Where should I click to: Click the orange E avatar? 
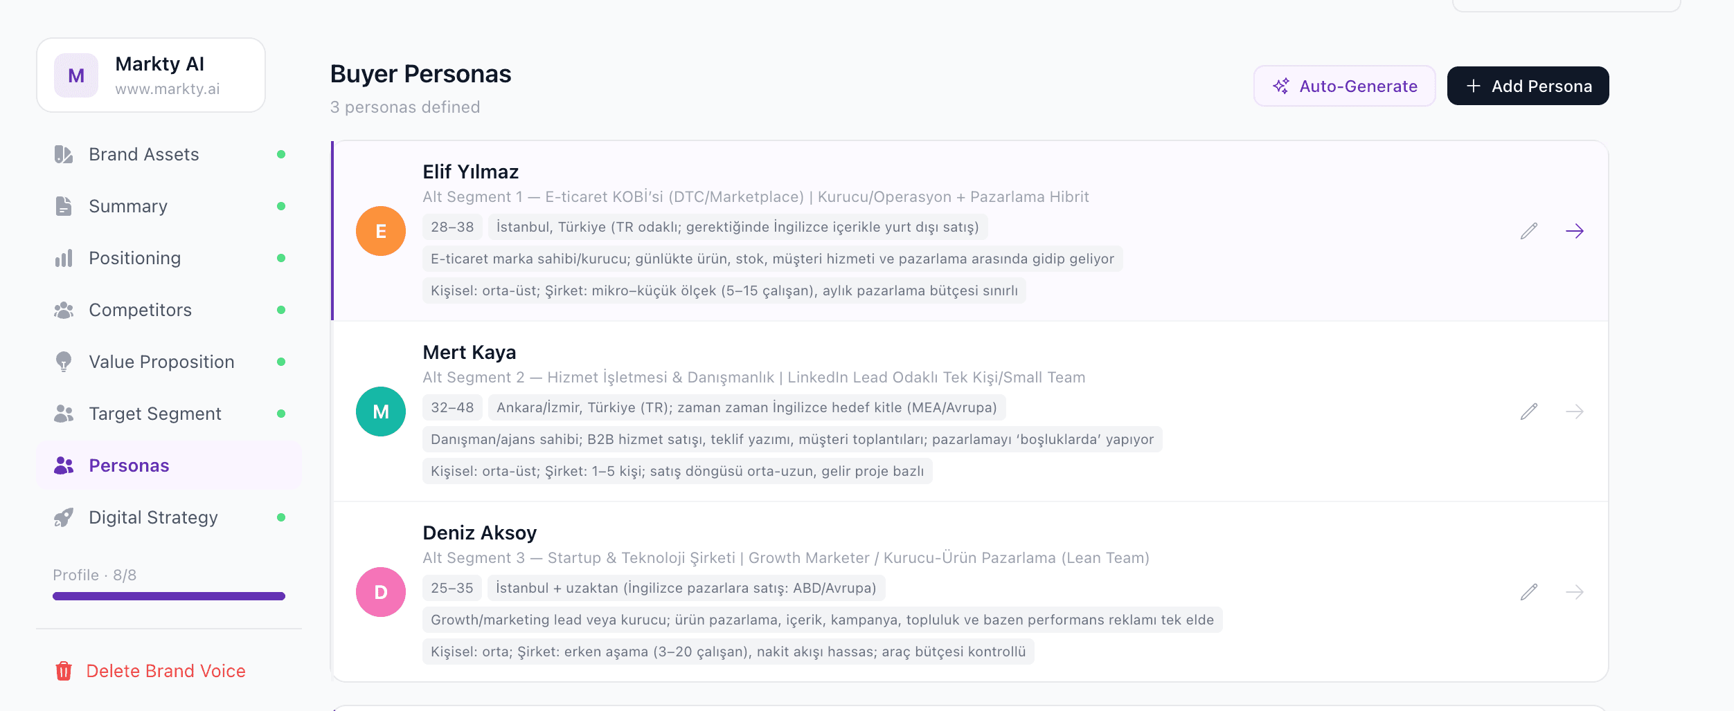click(381, 231)
